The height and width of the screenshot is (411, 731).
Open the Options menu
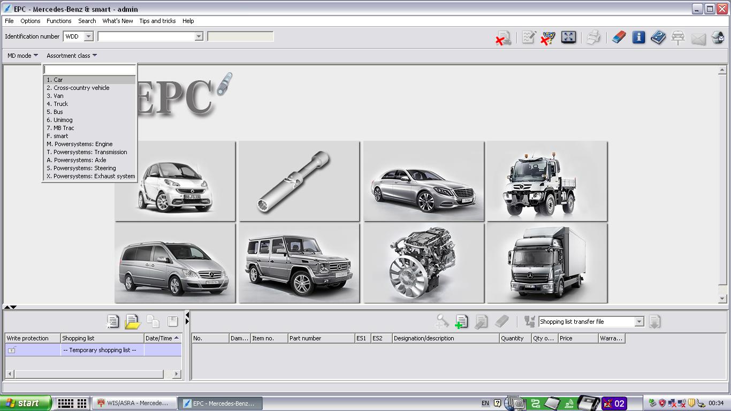(31, 21)
